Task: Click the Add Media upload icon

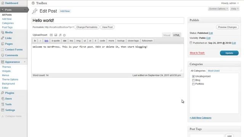Action: (x=64, y=35)
